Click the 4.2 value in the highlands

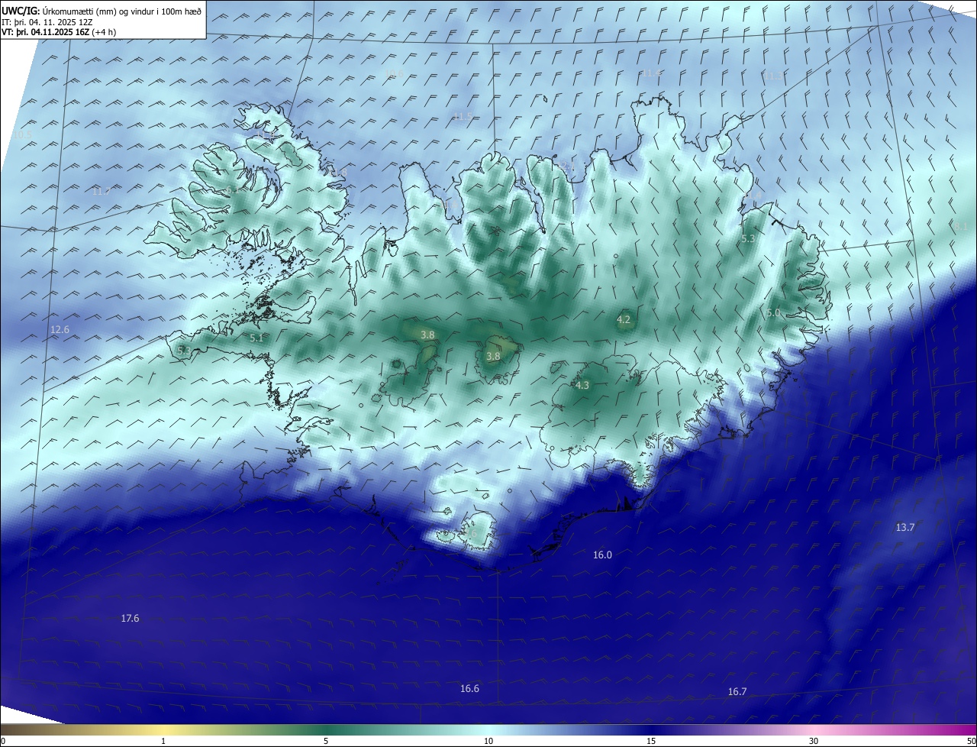(624, 319)
